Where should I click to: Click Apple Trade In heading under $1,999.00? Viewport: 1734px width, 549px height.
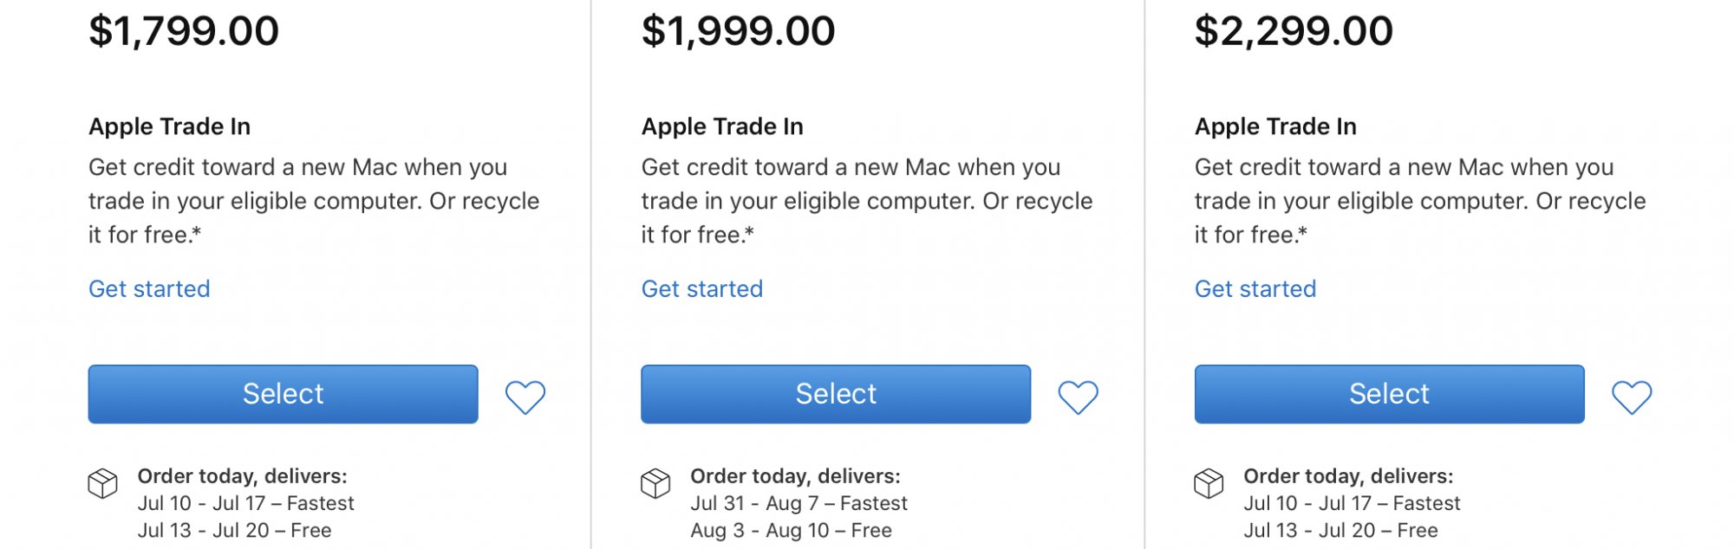point(722,126)
